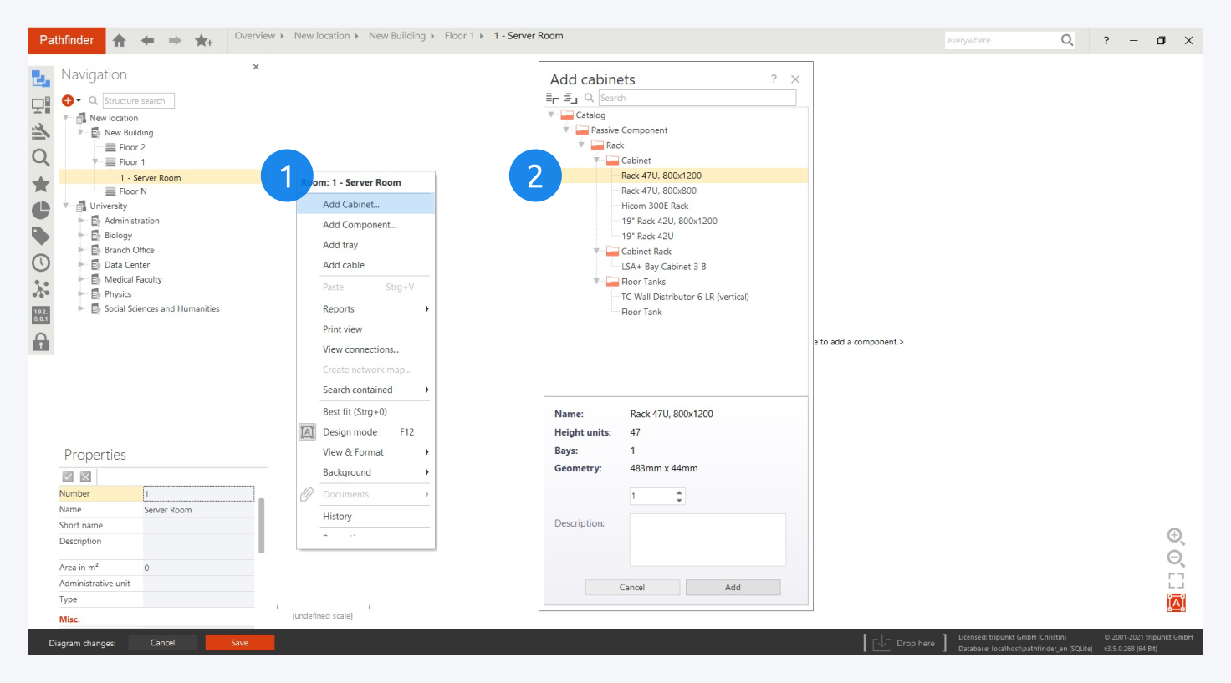This screenshot has height=683, width=1231.
Task: Click the zoom in magnifier icon
Action: (x=1175, y=536)
